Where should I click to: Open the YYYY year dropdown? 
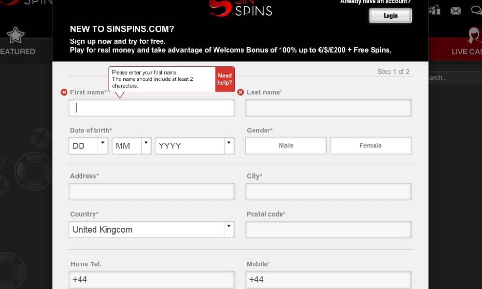[195, 145]
